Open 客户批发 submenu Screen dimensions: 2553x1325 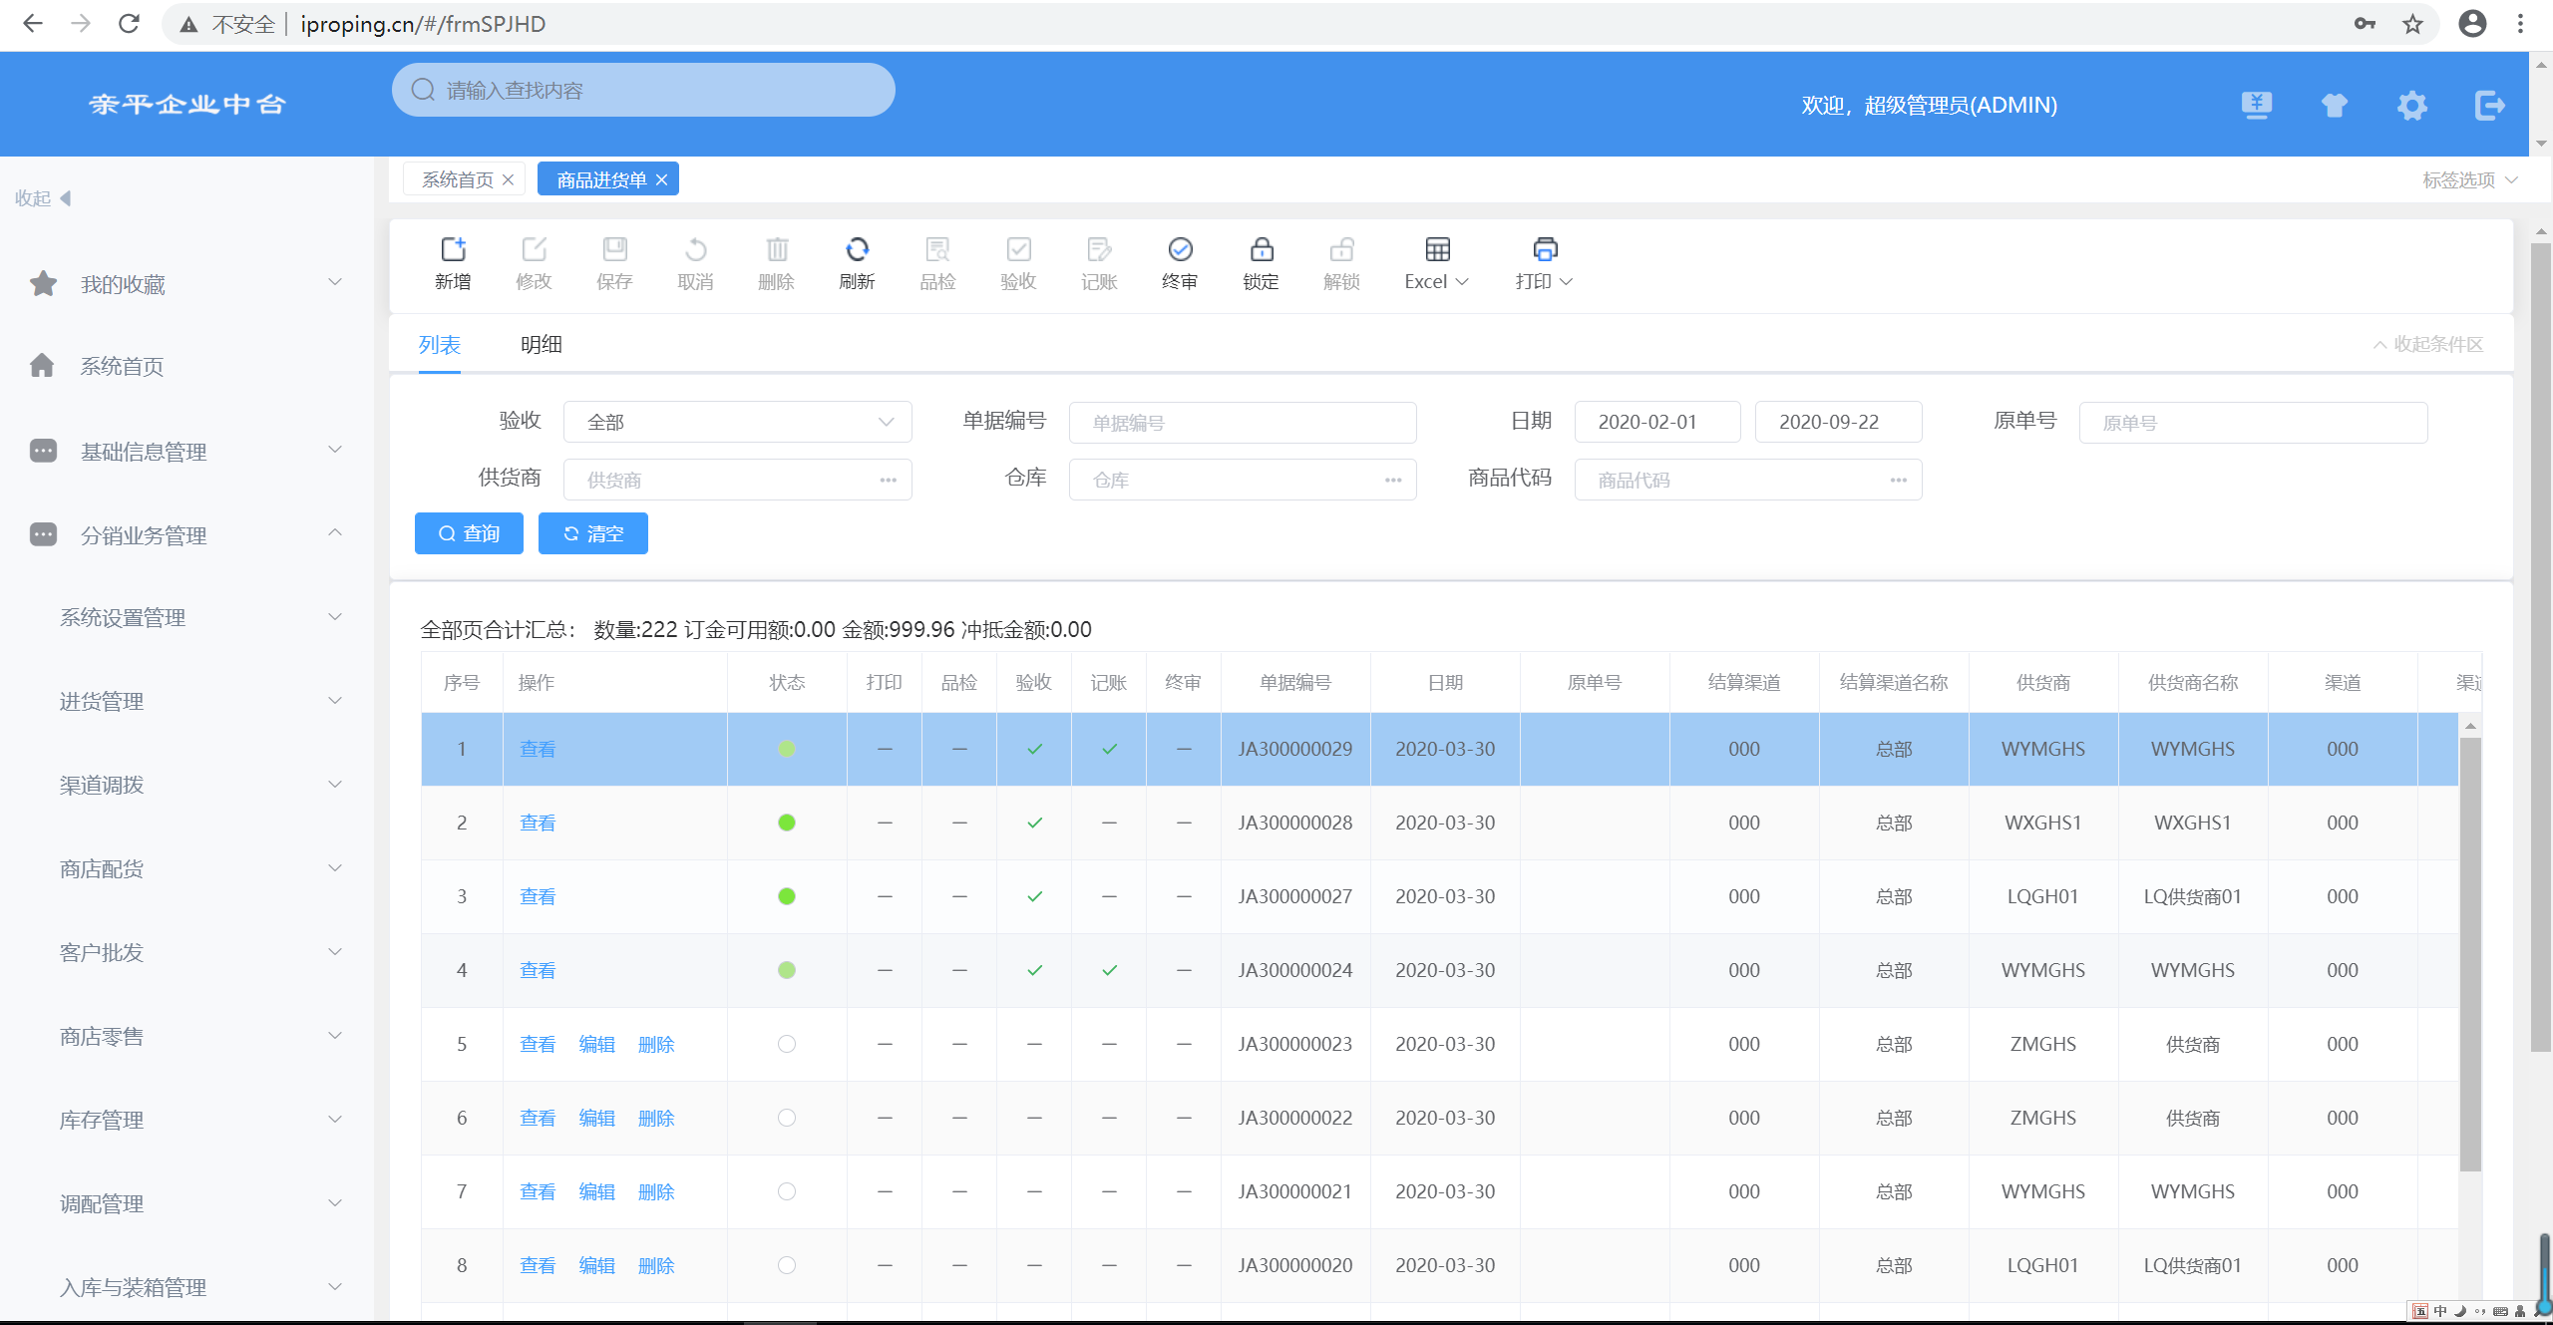pyautogui.click(x=187, y=952)
